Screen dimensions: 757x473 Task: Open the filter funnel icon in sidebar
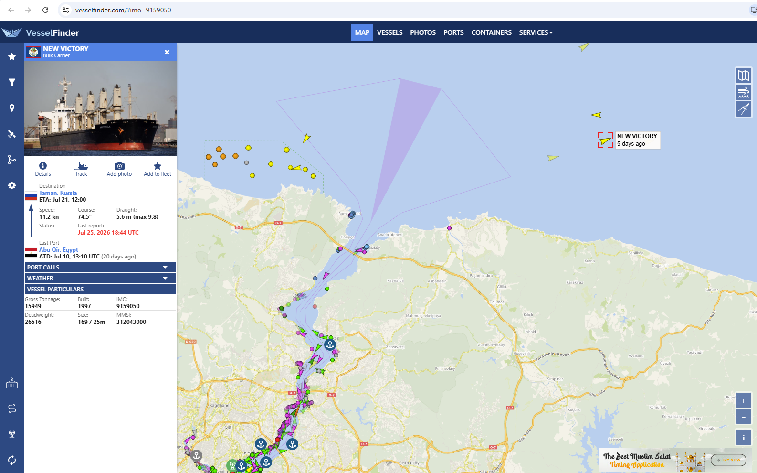(x=12, y=82)
